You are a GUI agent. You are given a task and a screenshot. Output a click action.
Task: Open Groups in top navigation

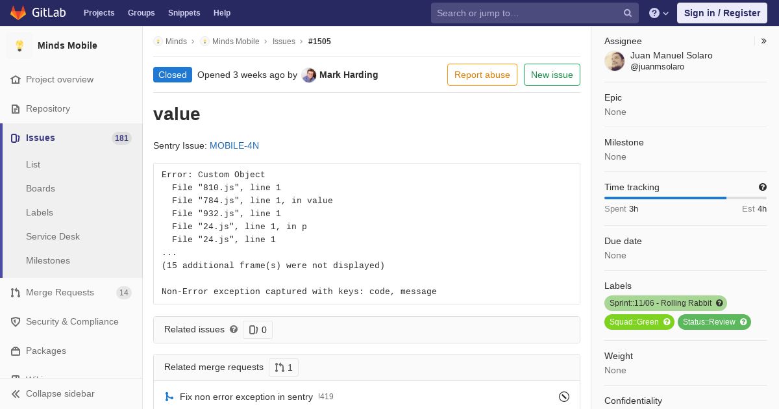[x=141, y=13]
